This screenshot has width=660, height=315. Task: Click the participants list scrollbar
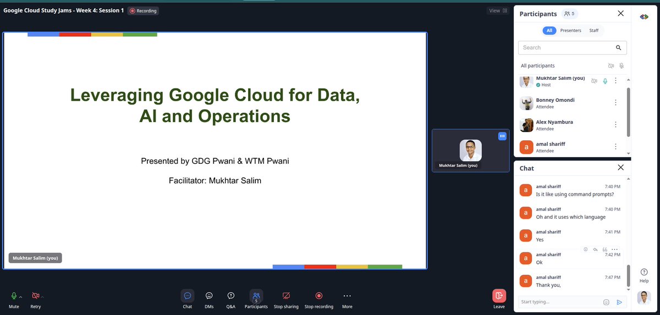click(629, 112)
